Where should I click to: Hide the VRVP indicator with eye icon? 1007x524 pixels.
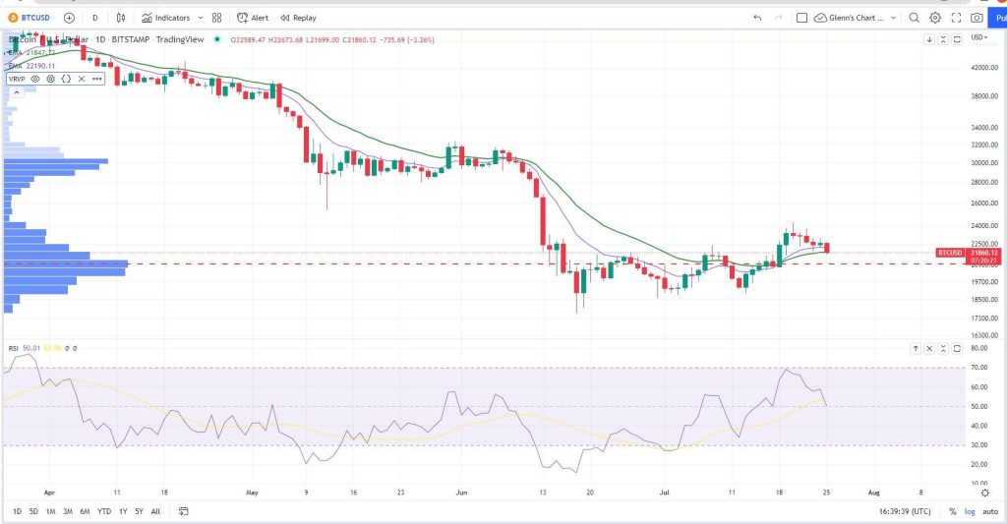pyautogui.click(x=35, y=79)
